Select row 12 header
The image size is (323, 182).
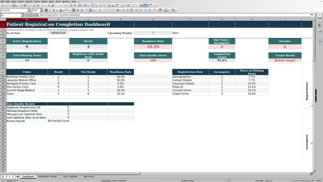(3, 72)
